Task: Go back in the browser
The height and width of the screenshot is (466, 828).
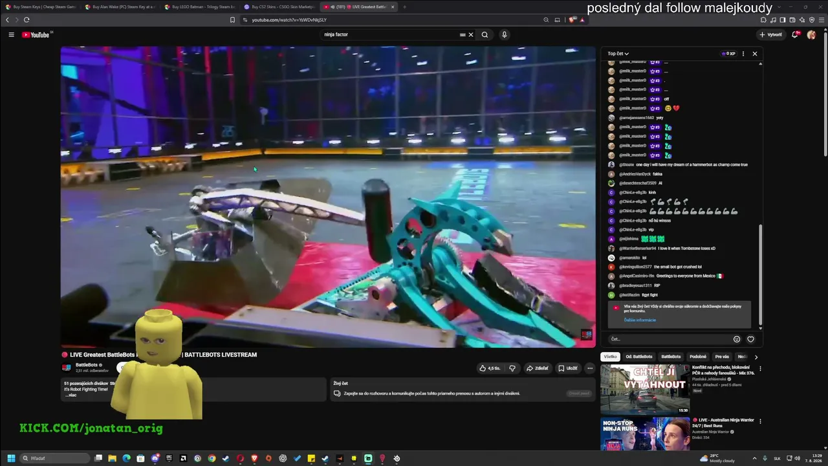Action: tap(7, 20)
